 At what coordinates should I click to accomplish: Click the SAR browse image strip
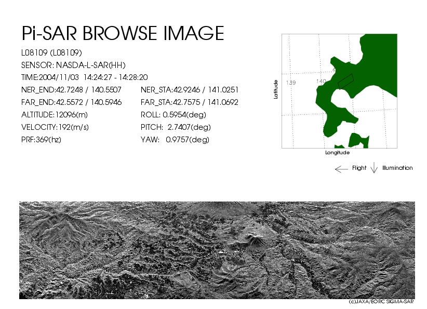coord(217,250)
